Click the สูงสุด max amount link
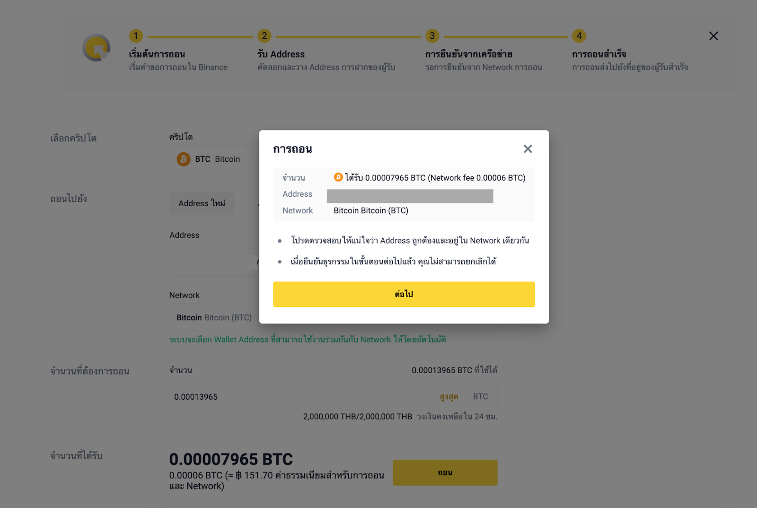 coord(449,397)
